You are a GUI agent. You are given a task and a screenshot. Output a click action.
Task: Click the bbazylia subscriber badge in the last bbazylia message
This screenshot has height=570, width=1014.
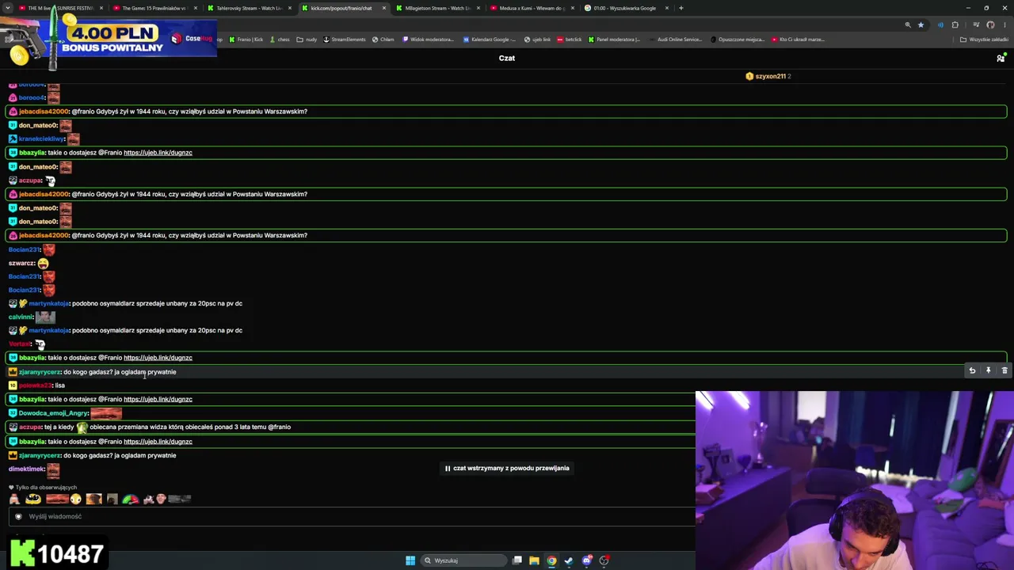tap(13, 442)
